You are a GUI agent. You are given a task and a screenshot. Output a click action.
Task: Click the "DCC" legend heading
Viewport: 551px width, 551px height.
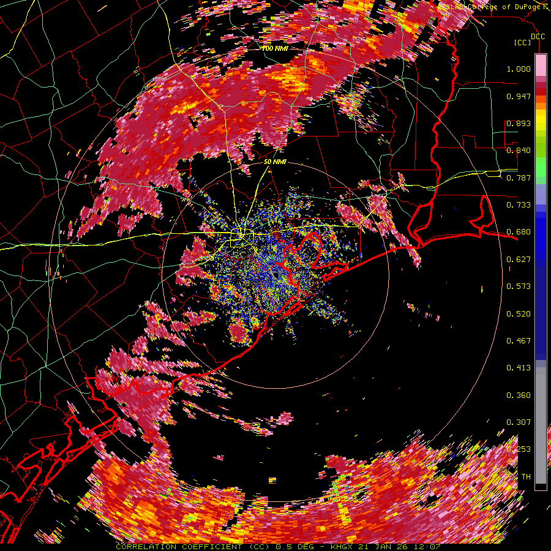[x=538, y=37]
